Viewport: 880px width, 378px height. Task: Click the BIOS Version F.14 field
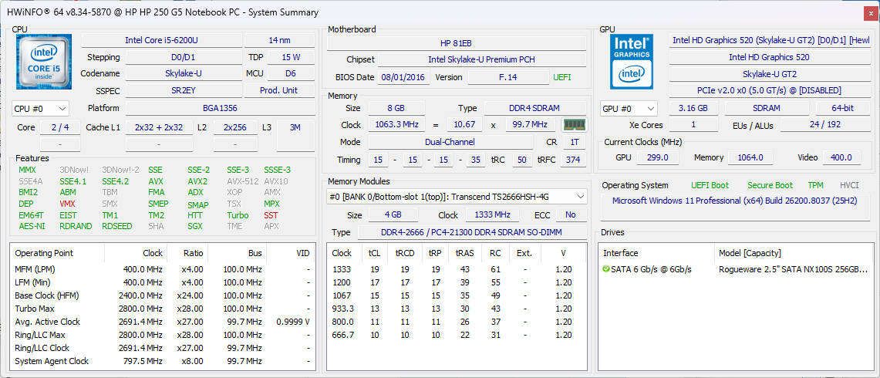coord(508,77)
